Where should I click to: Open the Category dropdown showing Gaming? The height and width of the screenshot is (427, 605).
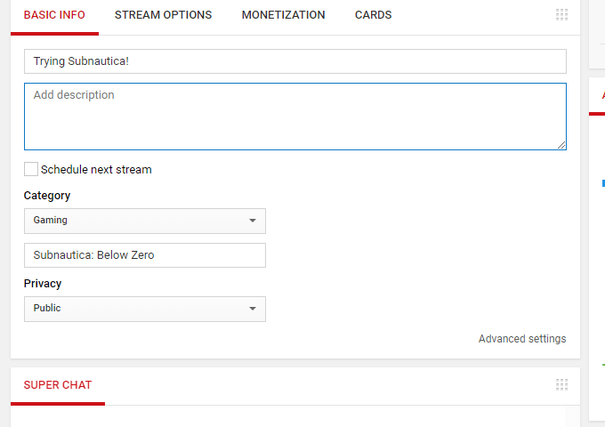[x=144, y=221]
